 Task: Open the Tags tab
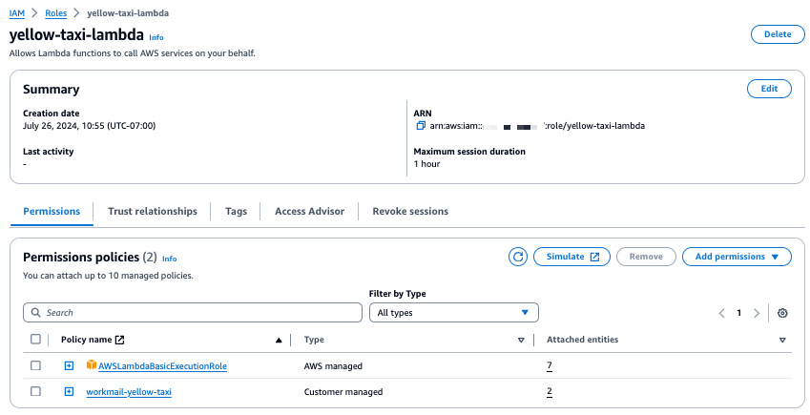pyautogui.click(x=236, y=212)
